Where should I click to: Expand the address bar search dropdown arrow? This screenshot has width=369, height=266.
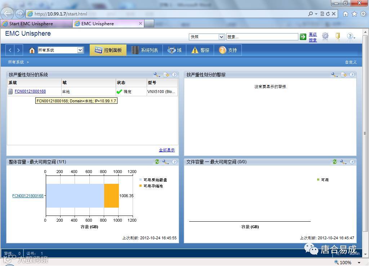[x=316, y=14]
